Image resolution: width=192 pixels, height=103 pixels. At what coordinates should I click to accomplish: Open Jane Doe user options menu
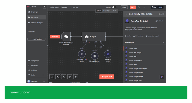point(44,81)
